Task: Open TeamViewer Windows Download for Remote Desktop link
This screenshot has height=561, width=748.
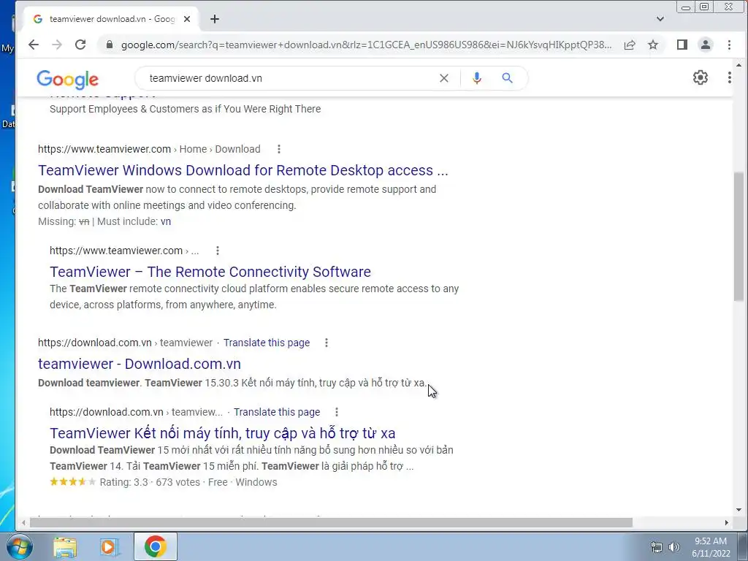Action: pos(243,170)
